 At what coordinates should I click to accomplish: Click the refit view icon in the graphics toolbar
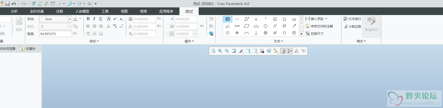click(213, 51)
